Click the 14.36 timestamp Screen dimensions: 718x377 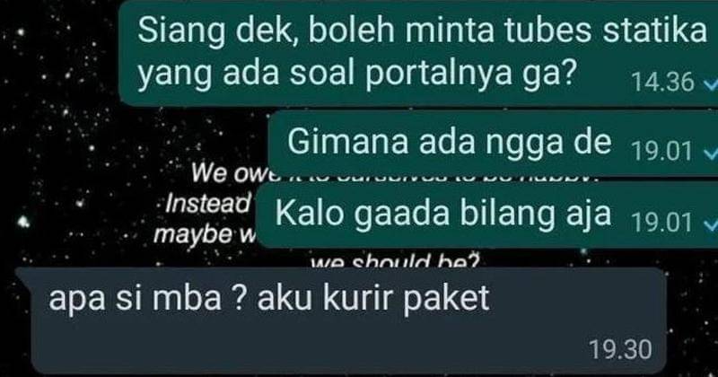(662, 83)
